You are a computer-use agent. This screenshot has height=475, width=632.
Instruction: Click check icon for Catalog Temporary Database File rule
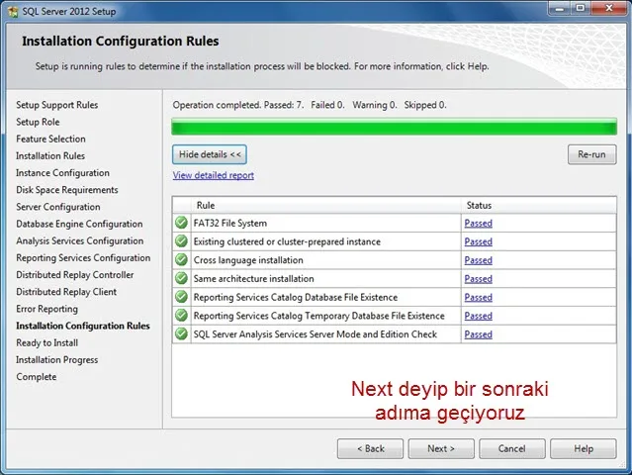[181, 316]
